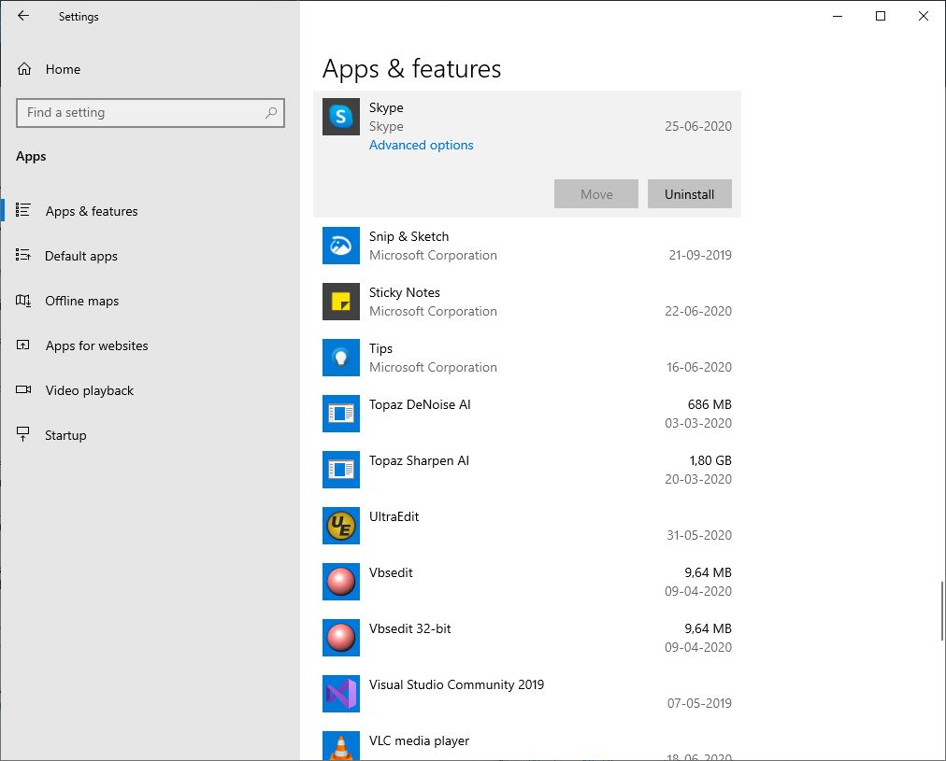Select the Topaz Sharpen AI app name
This screenshot has height=761, width=946.
tap(420, 460)
